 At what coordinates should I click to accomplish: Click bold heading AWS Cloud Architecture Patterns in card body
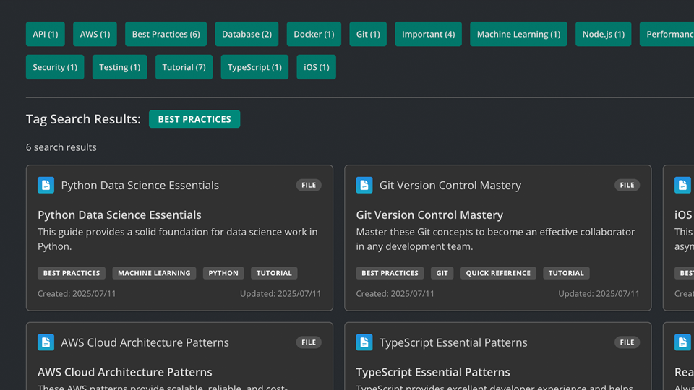(x=125, y=372)
